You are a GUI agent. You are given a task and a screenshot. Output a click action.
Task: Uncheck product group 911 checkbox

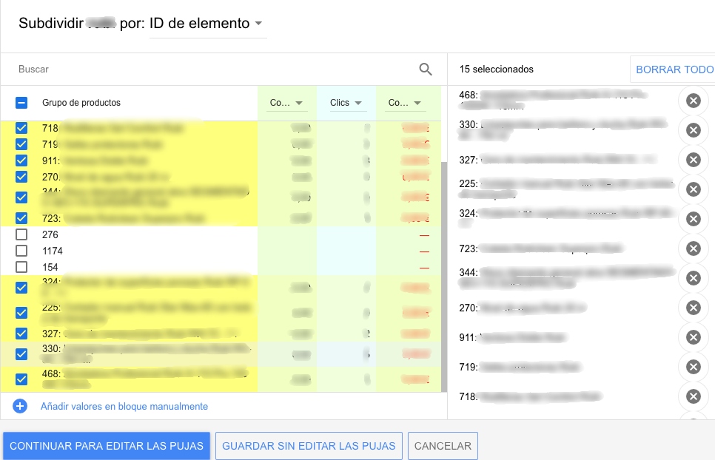click(x=21, y=160)
